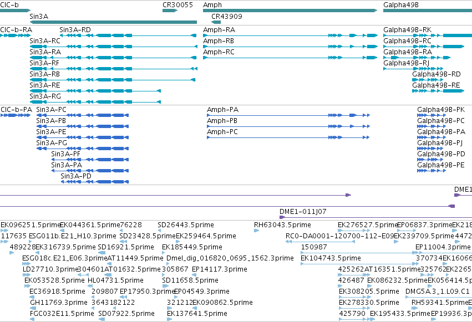472x322 pixels.
Task: Select transcript Galpha49B-RA
Action: pos(417,58)
